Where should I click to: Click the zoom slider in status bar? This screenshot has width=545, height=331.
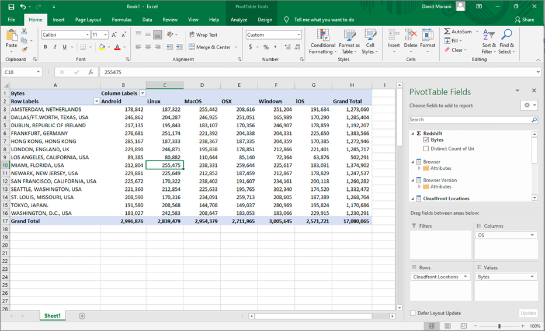pos(499,326)
